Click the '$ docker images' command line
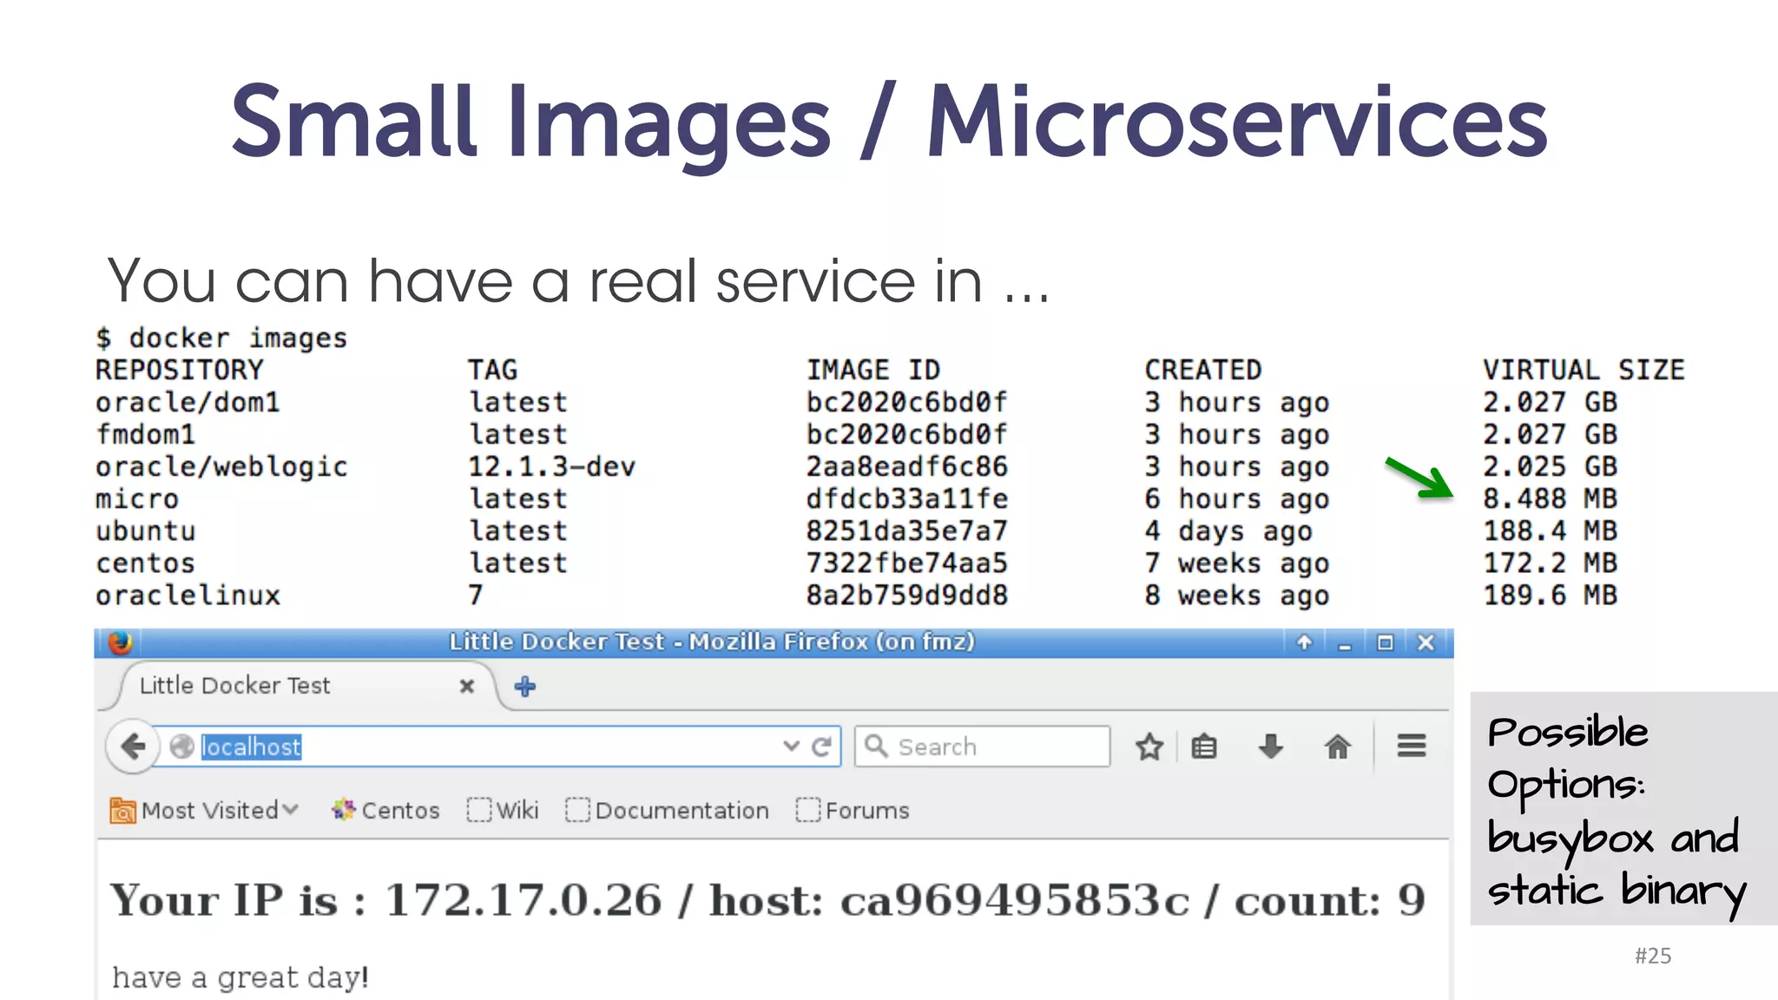1778x1000 pixels. [221, 338]
